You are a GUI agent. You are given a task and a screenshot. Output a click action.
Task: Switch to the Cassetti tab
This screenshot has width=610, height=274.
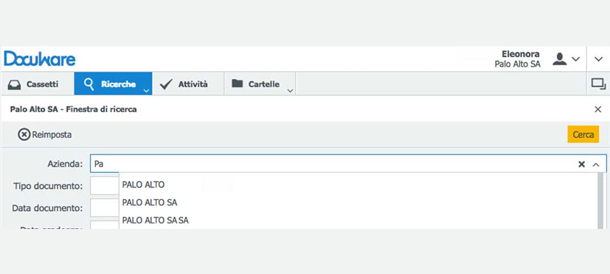[38, 84]
